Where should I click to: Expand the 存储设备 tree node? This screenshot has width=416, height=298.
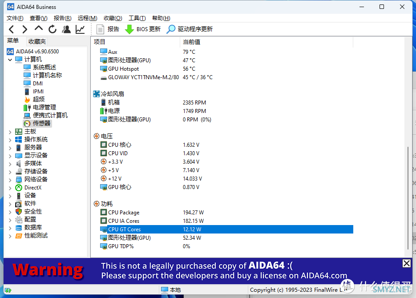10,172
